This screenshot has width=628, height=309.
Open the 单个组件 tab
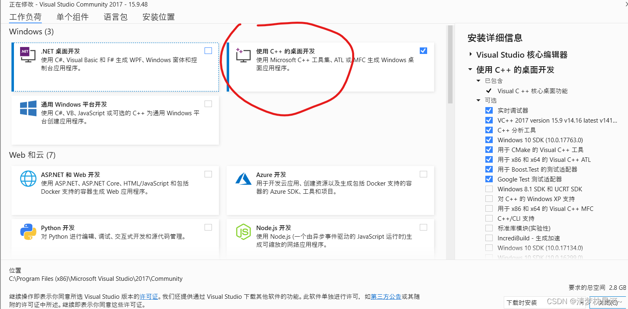[73, 17]
